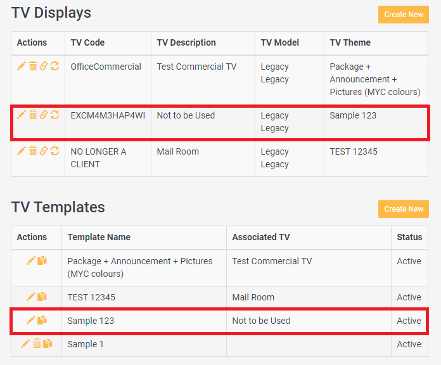The height and width of the screenshot is (365, 441).
Task: Delete the OfficeCommercial TV display
Action: (33, 67)
